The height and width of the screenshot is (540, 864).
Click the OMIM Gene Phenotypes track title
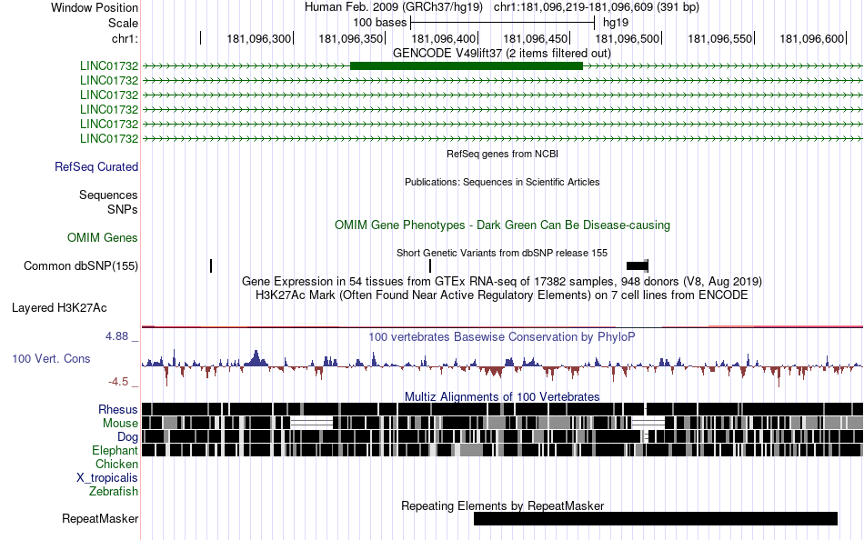tap(503, 225)
